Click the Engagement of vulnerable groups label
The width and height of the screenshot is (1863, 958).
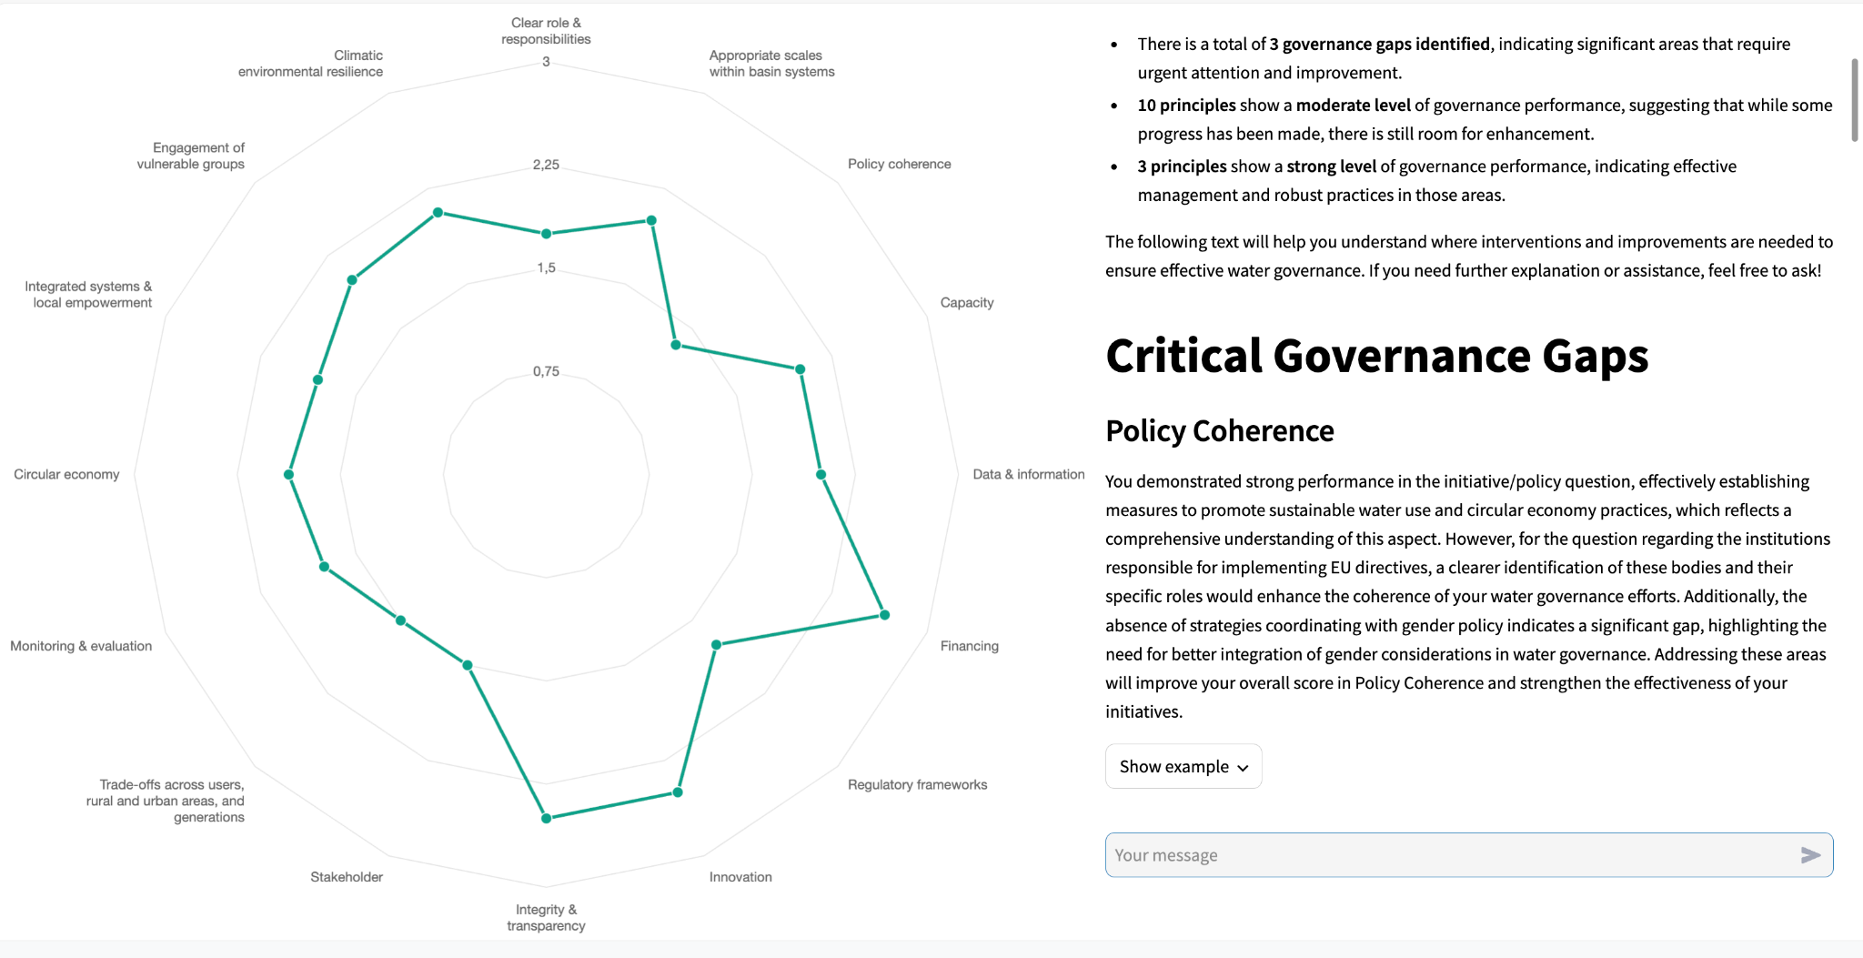click(191, 156)
